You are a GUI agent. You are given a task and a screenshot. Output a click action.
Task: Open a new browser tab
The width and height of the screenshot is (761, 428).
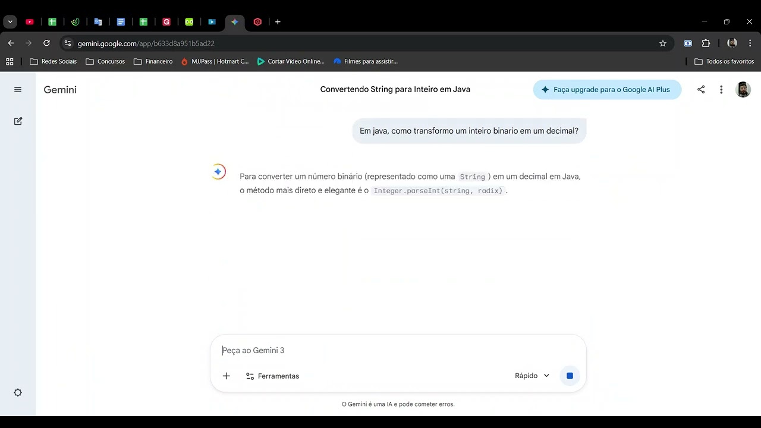coord(278,22)
